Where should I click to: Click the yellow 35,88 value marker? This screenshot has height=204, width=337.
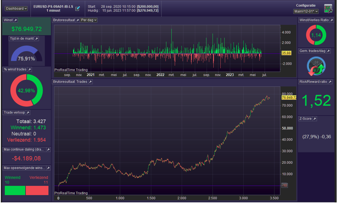coord(286,53)
